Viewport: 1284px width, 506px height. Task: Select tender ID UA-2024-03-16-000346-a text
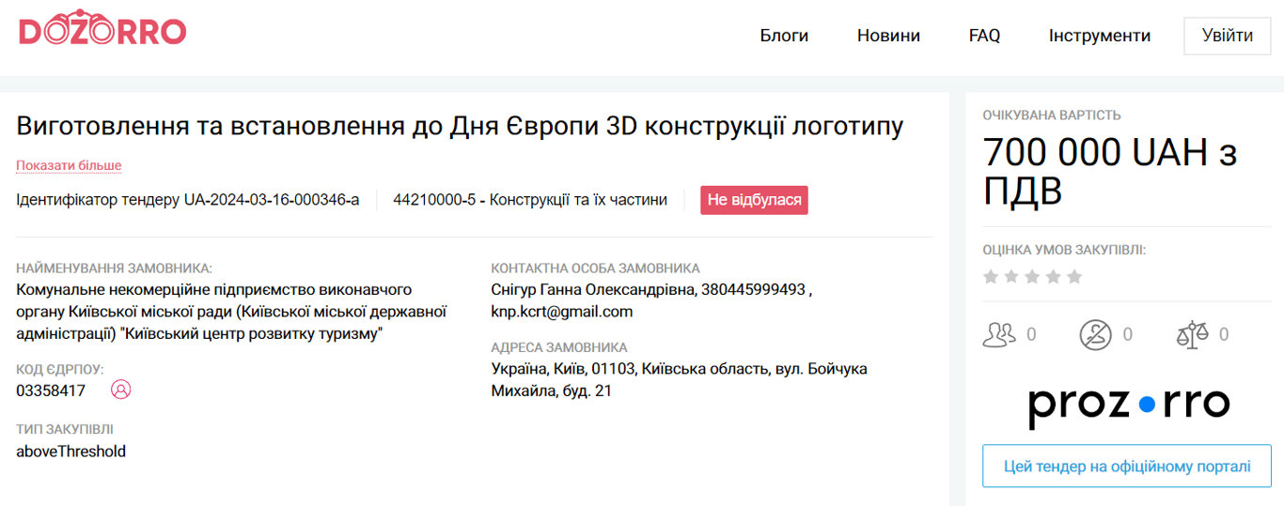point(272,200)
